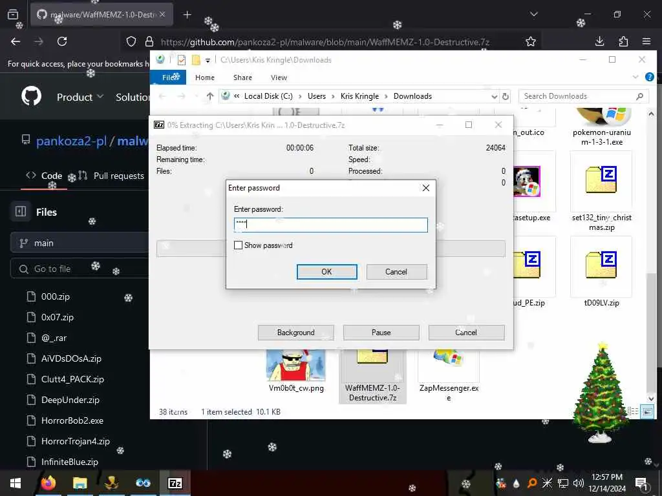This screenshot has width=662, height=496.
Task: Close the malware/WaffMEMZ Firefox tab
Action: coord(162,15)
